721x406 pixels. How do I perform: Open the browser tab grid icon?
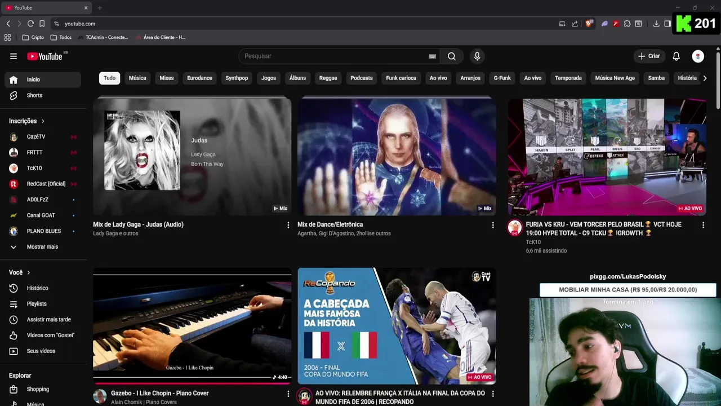[7, 37]
